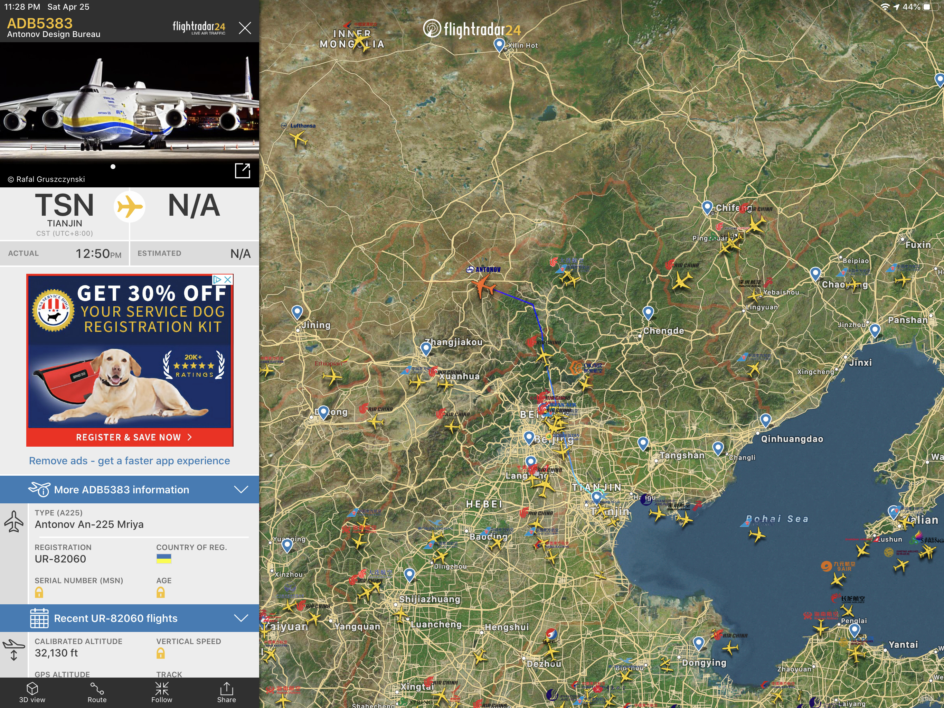
Task: Tap the Follow aircraft icon
Action: pos(162,692)
